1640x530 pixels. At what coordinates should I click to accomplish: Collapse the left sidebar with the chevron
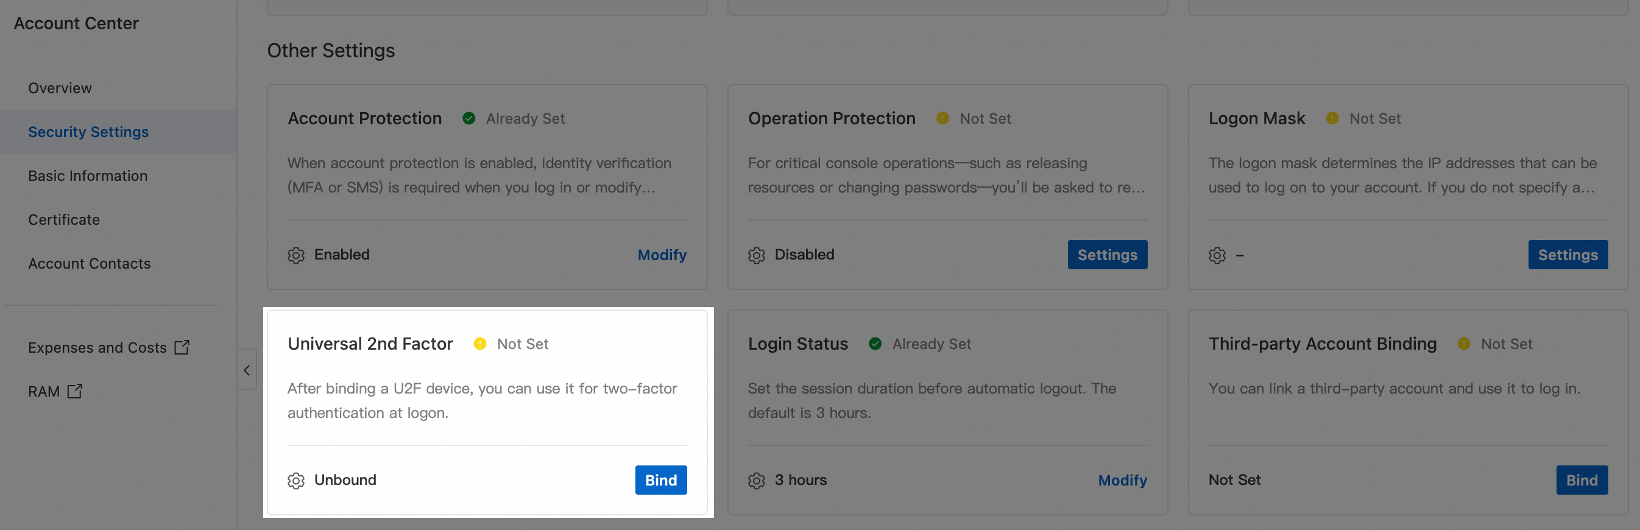point(247,370)
